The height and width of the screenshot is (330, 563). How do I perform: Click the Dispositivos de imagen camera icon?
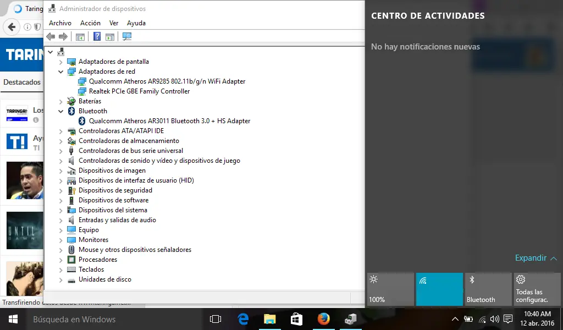(x=71, y=170)
